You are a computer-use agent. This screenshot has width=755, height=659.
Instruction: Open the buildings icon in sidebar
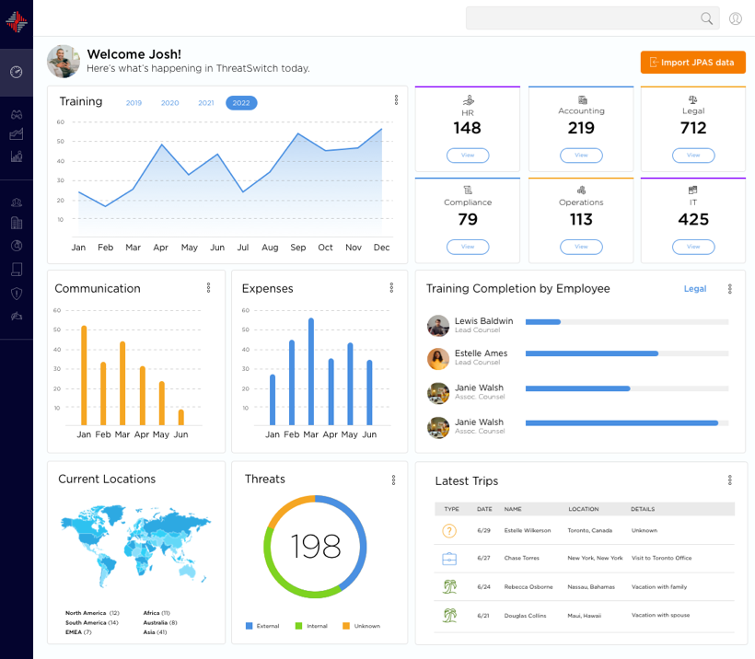(17, 223)
